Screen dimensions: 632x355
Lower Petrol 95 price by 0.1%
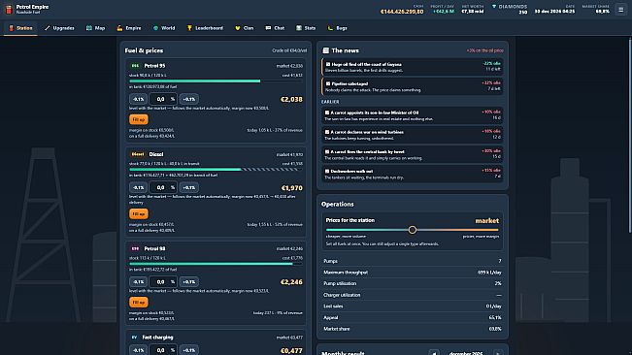[x=138, y=99]
